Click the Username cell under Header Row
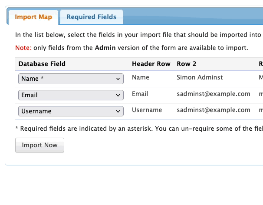The width and height of the screenshot is (263, 205). 147,110
